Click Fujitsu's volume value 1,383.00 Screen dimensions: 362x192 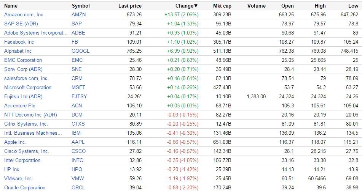coord(257,96)
